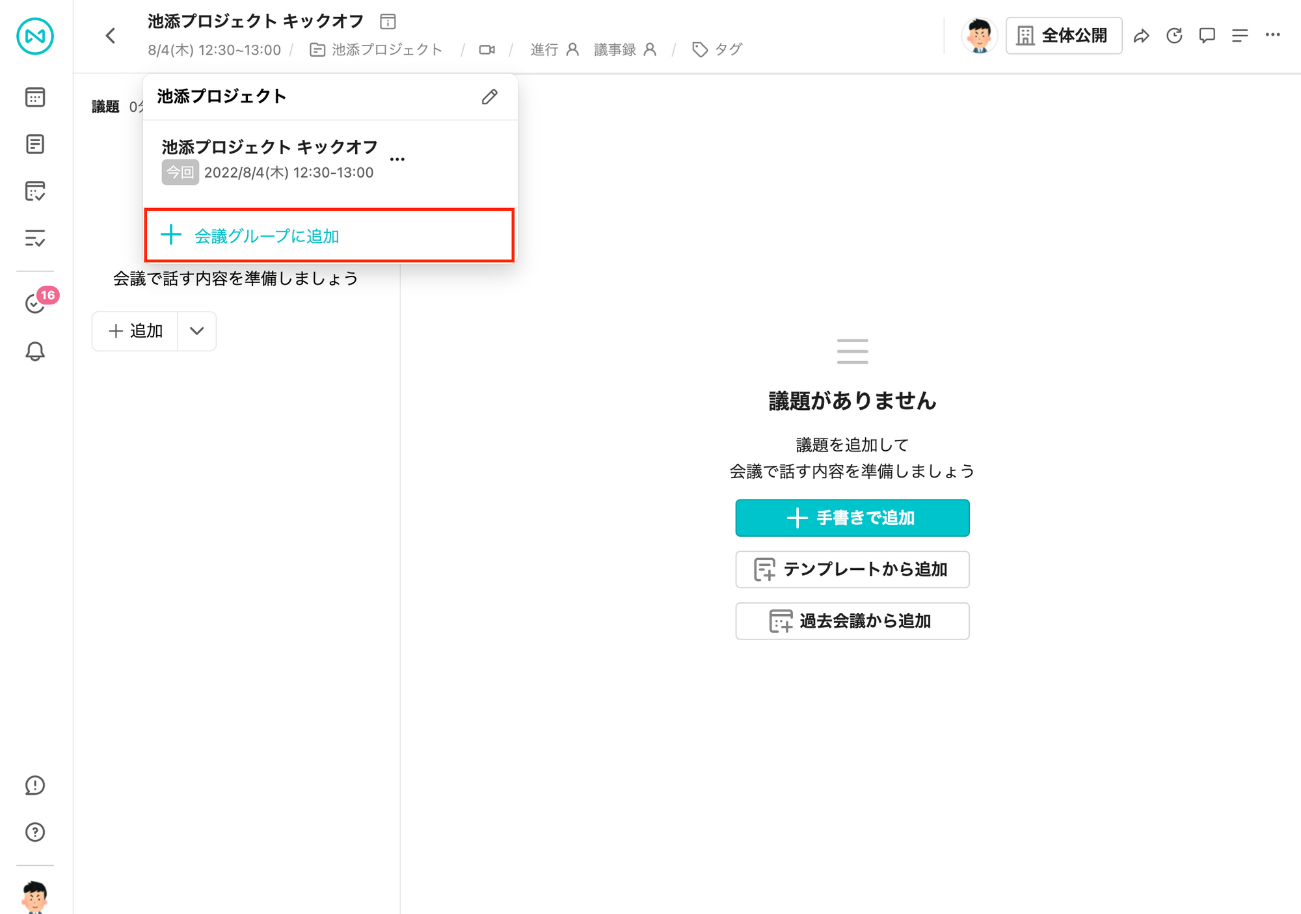
Task: Click 会議グループに追加
Action: coord(329,235)
